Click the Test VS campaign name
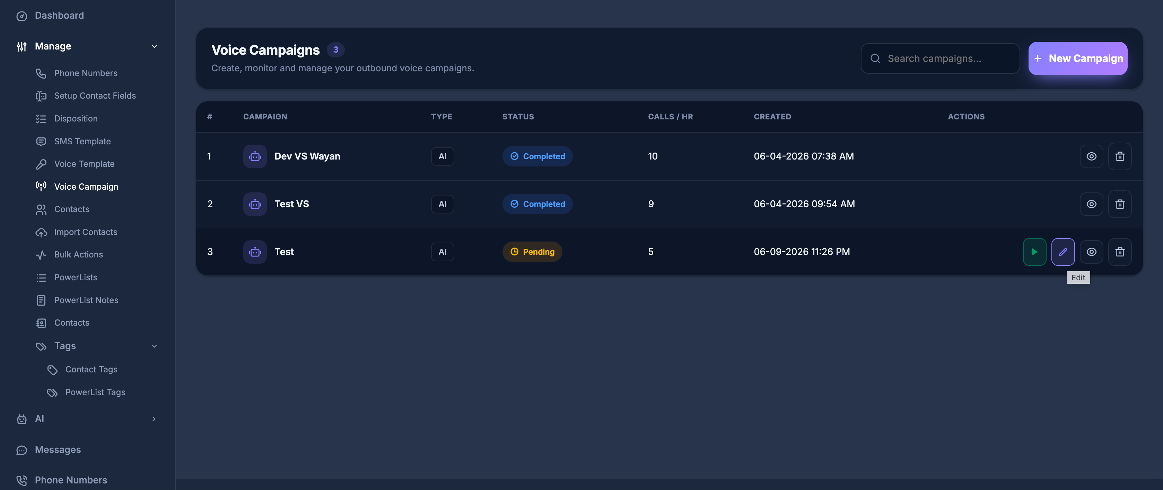This screenshot has height=490, width=1163. click(x=292, y=204)
